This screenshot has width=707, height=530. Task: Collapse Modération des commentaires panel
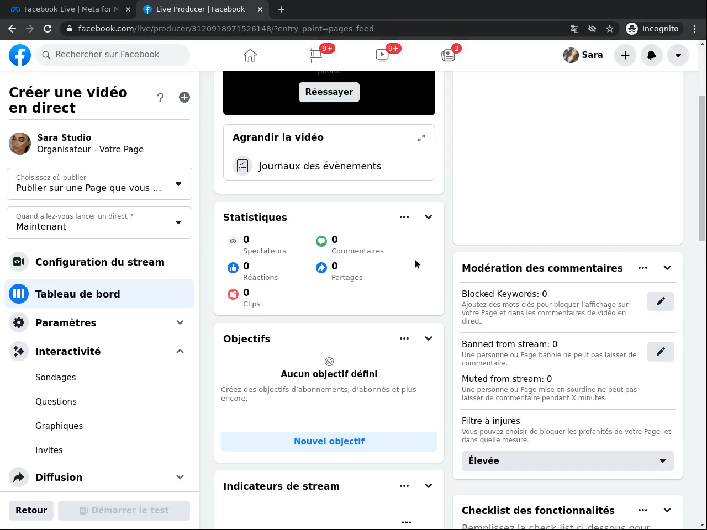tap(667, 268)
